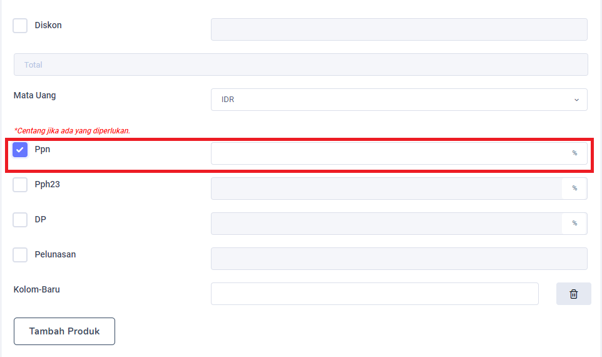The height and width of the screenshot is (357, 602).
Task: Uncheck the Ppn checkbox
Action: click(20, 150)
